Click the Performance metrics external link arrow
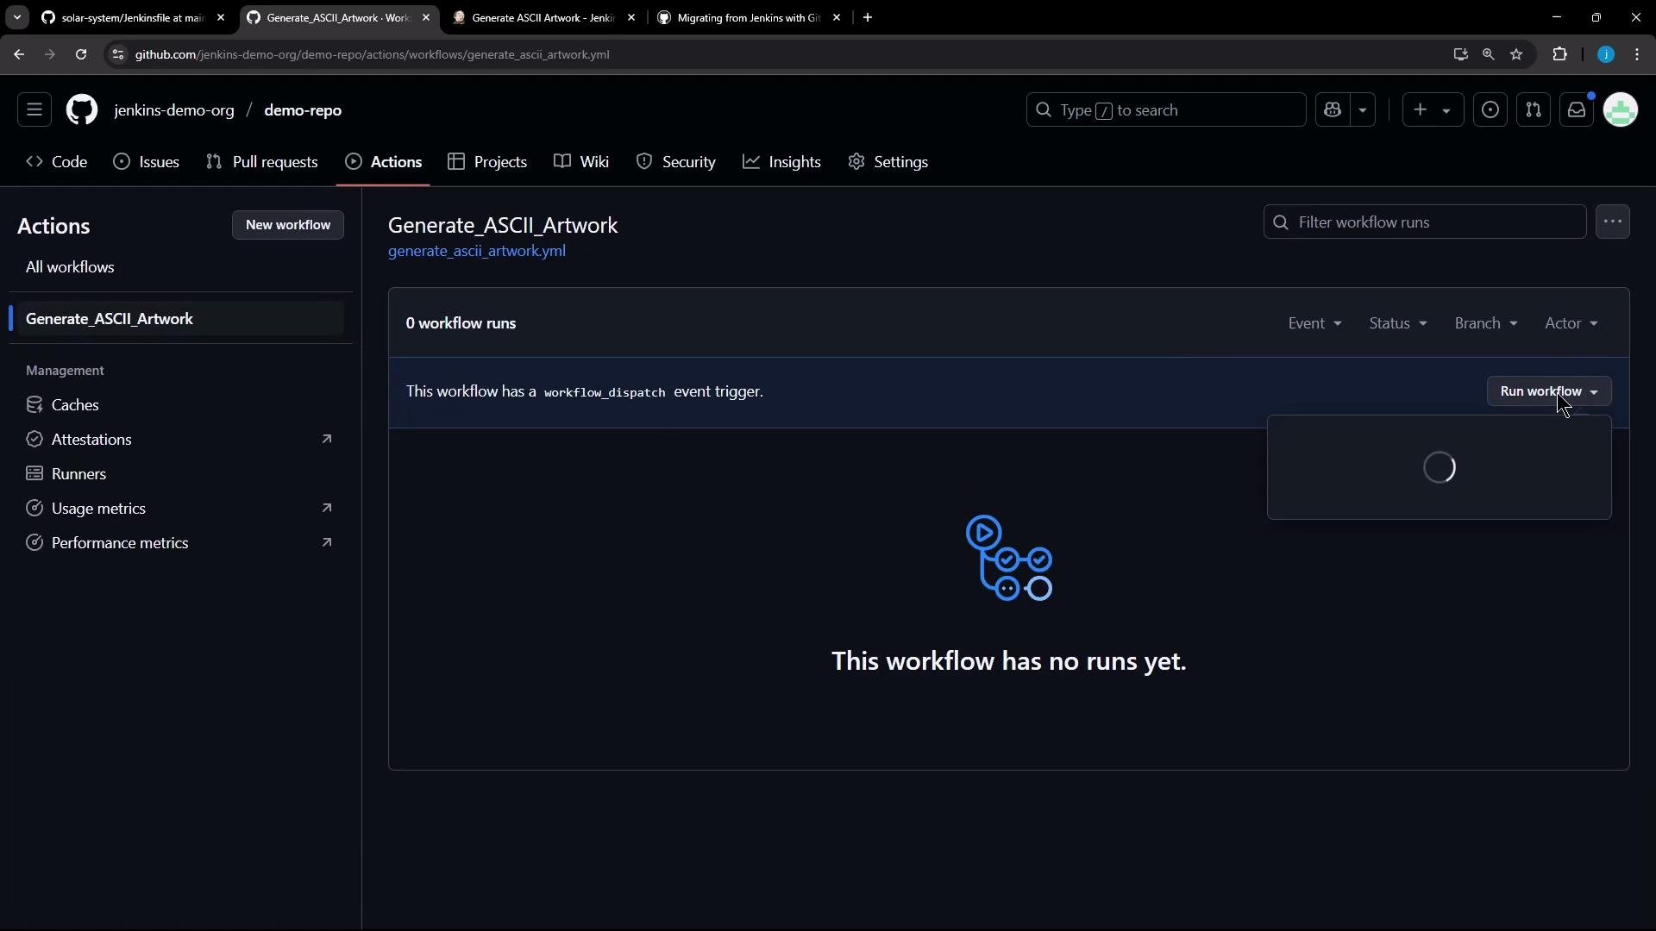The height and width of the screenshot is (931, 1656). (327, 542)
